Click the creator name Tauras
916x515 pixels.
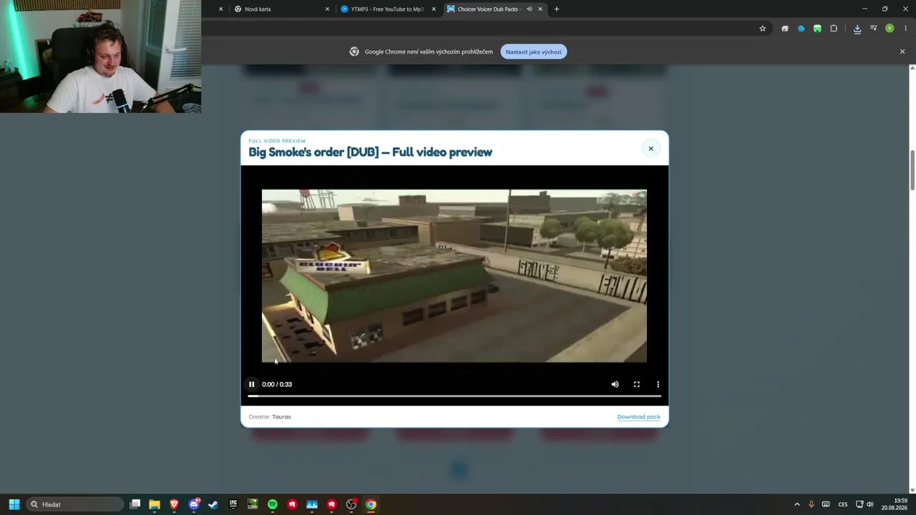click(x=281, y=417)
